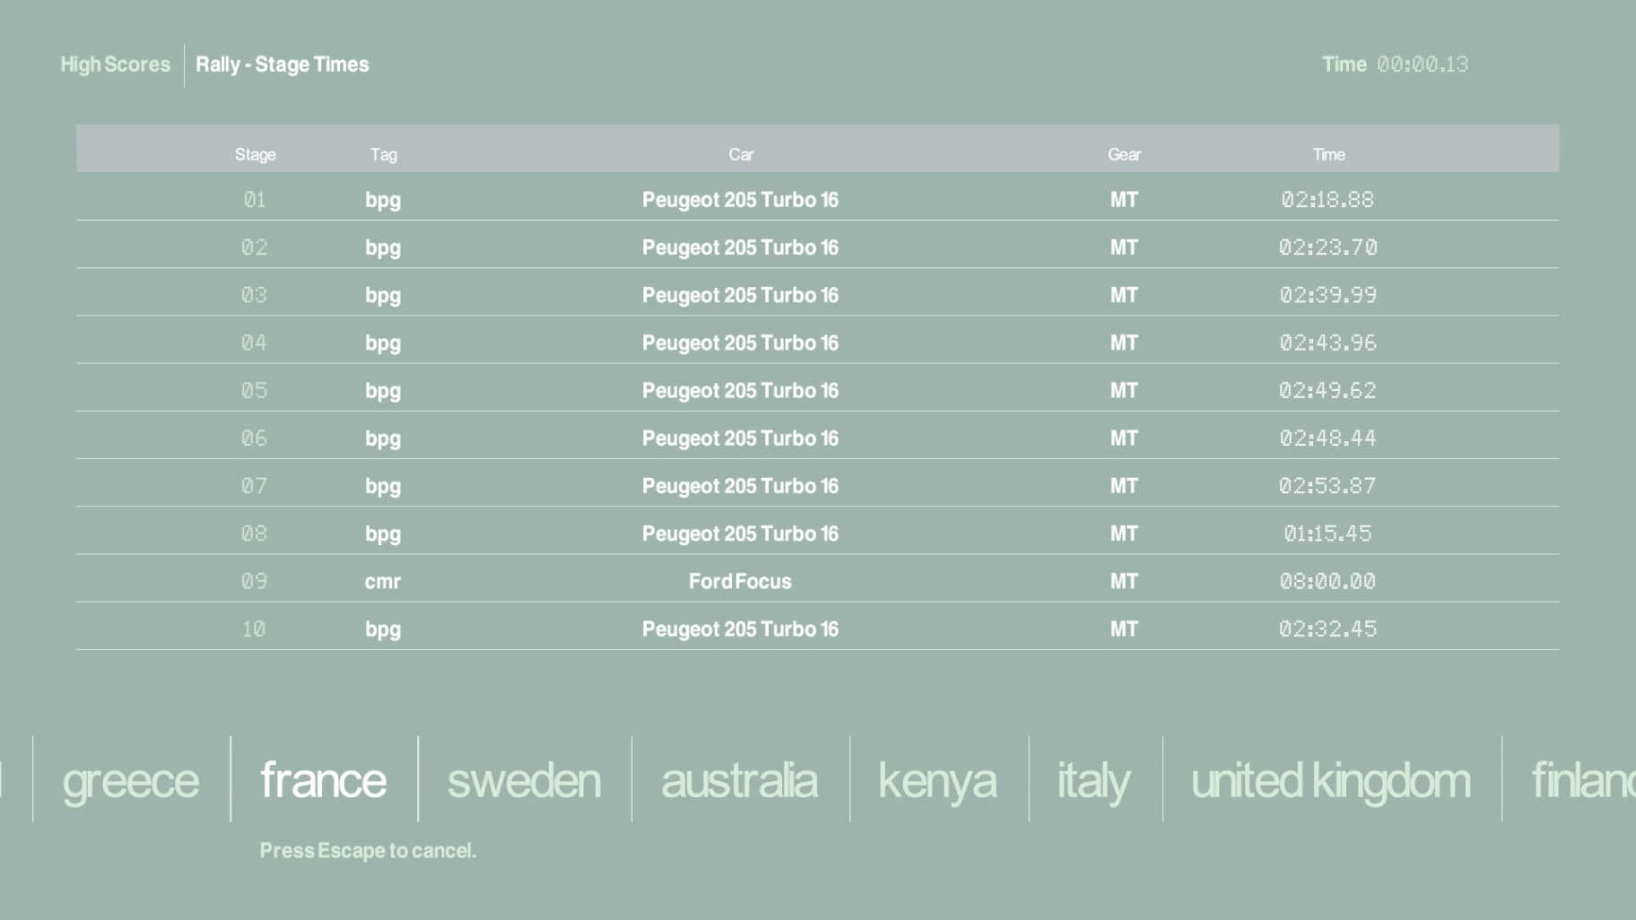Click the High Scores heading
The image size is (1636, 920).
(x=115, y=65)
